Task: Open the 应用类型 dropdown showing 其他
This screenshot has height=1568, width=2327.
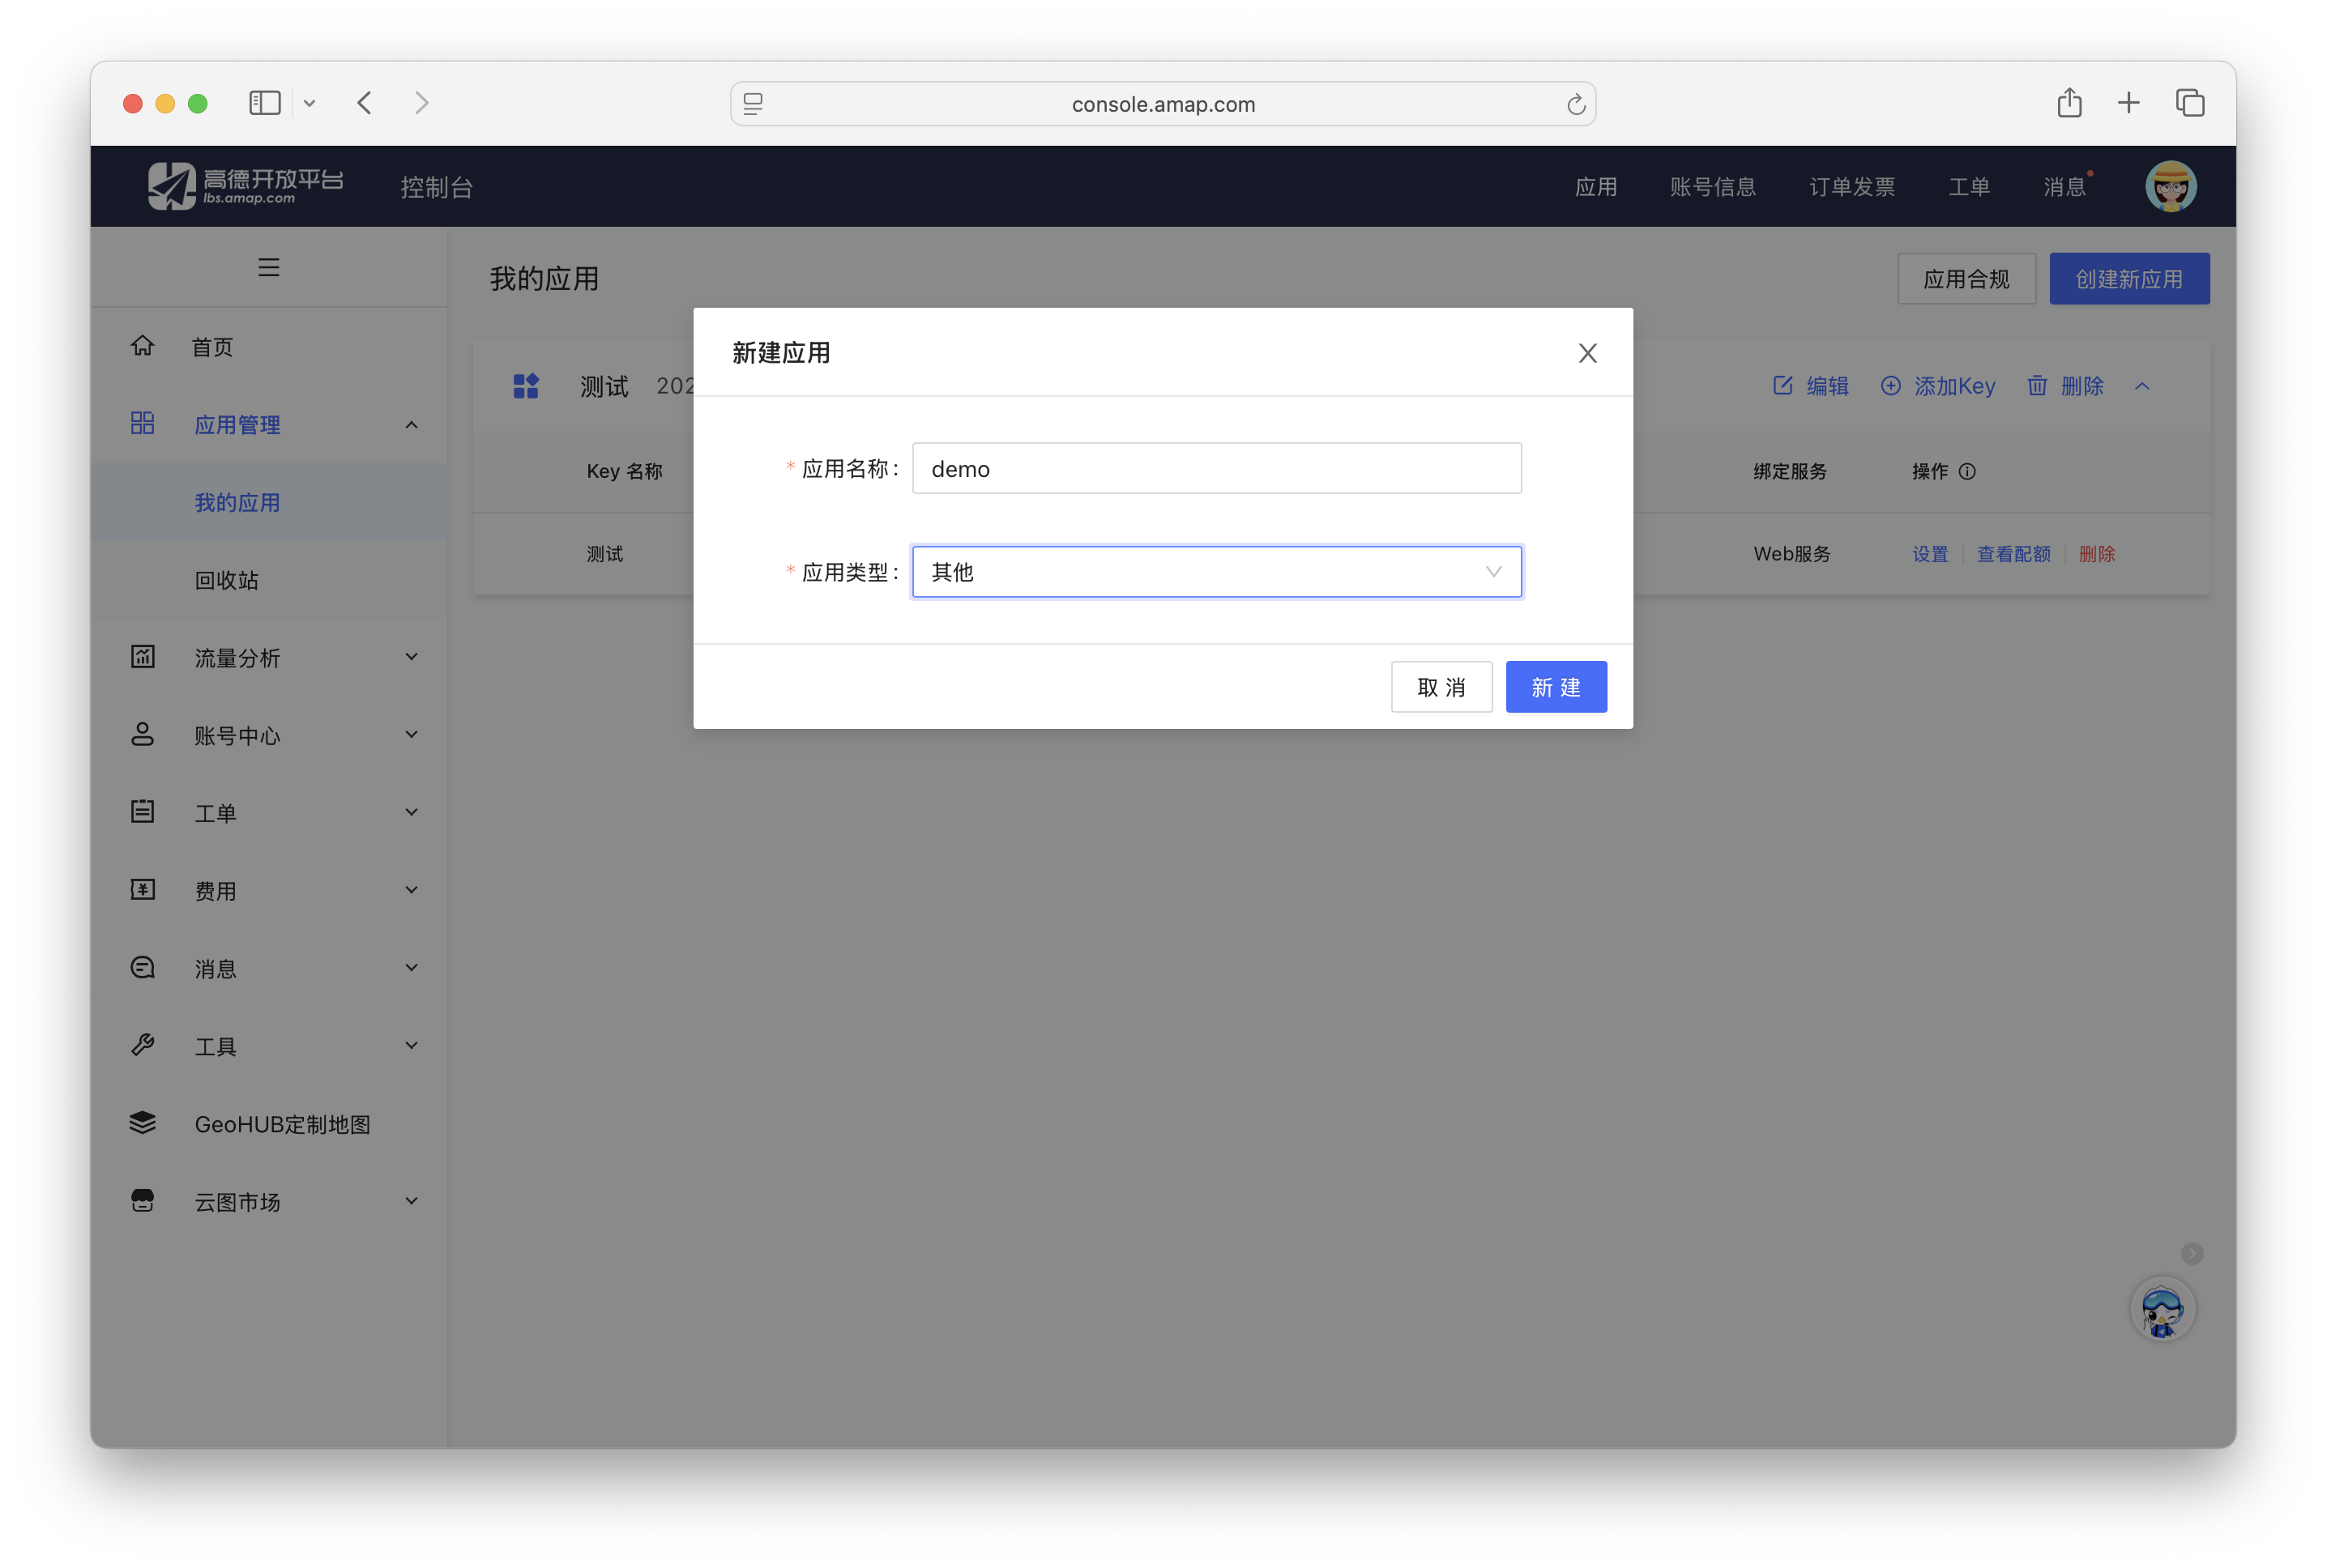Action: [x=1215, y=572]
